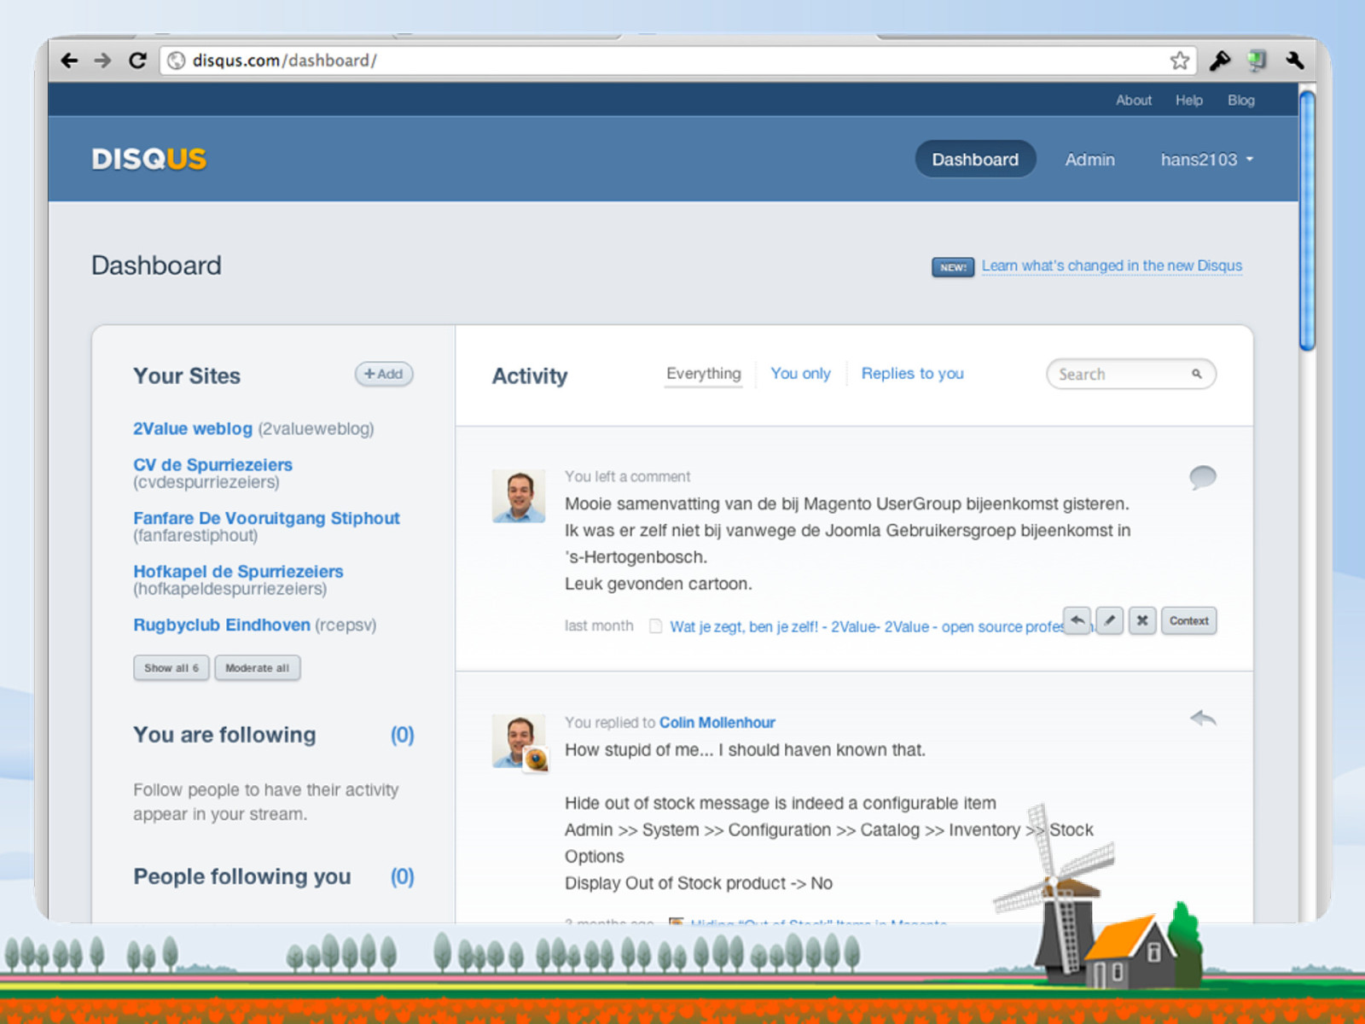Click the People following you count (0)

point(403,876)
